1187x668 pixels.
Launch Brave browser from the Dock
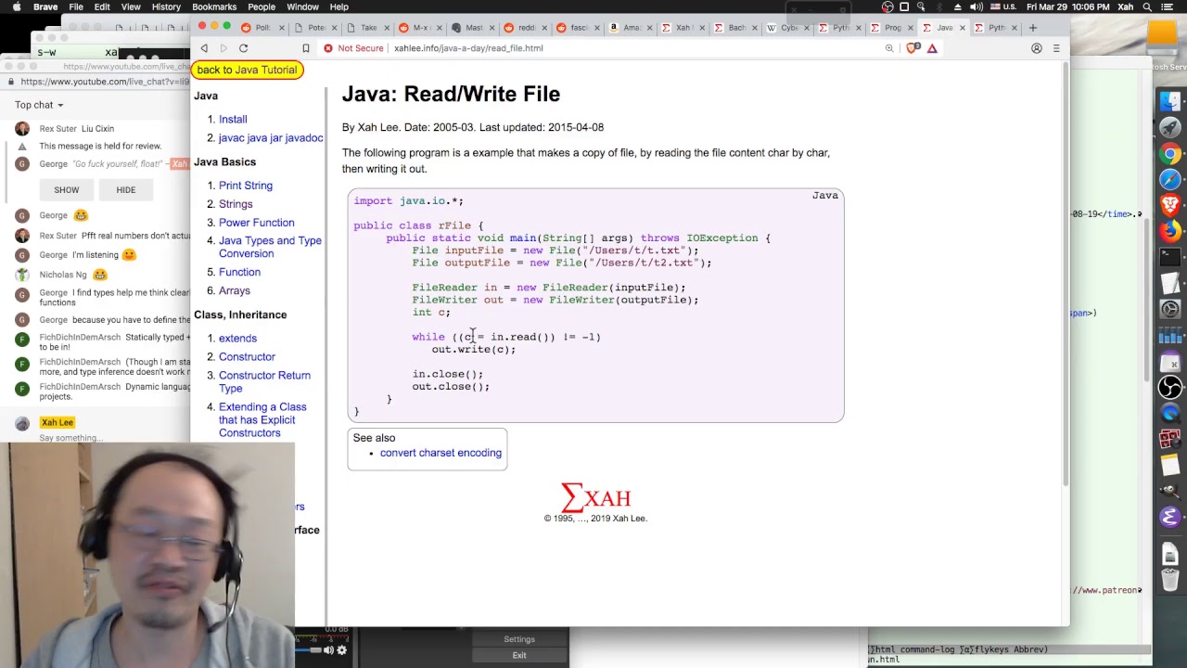click(x=1170, y=205)
